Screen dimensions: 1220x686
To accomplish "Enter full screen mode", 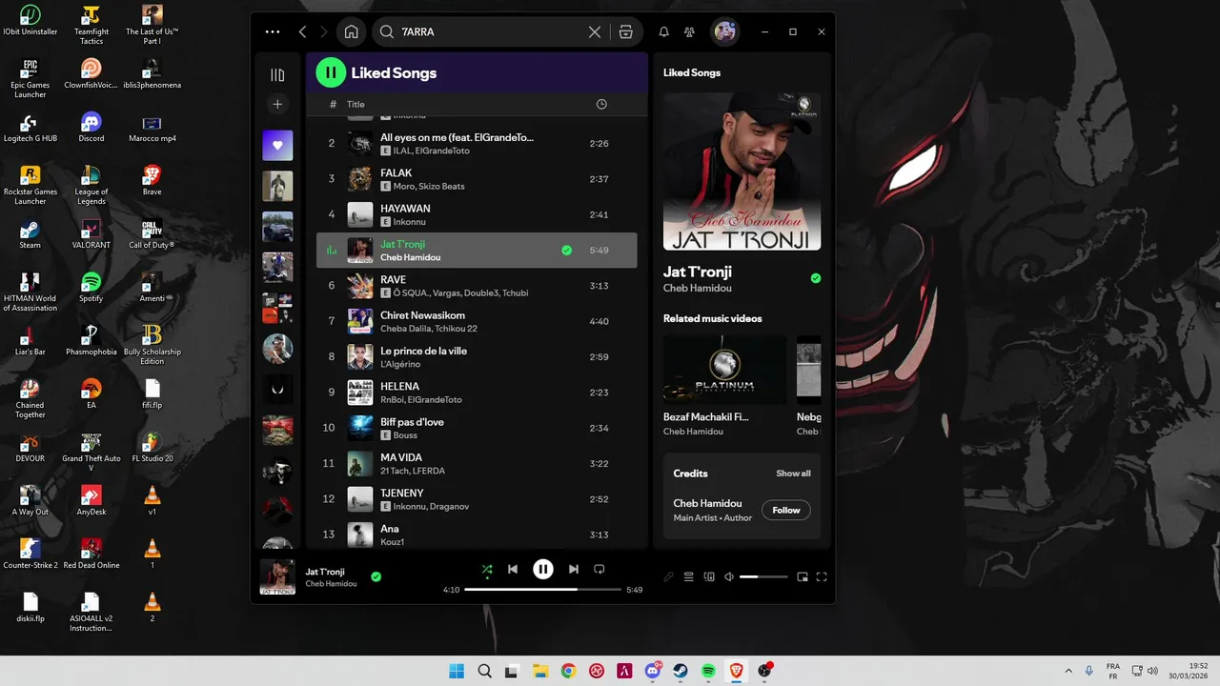I will [822, 576].
